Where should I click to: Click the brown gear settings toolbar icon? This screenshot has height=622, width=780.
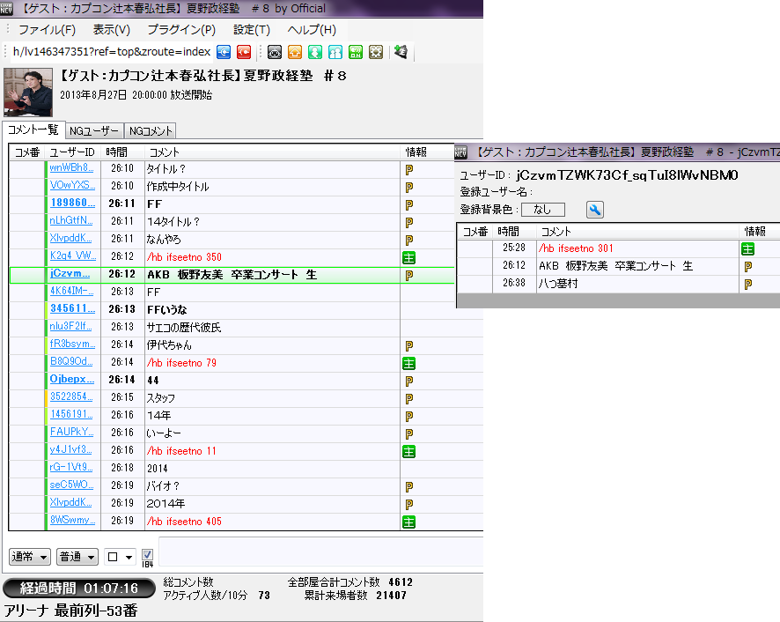pos(376,52)
